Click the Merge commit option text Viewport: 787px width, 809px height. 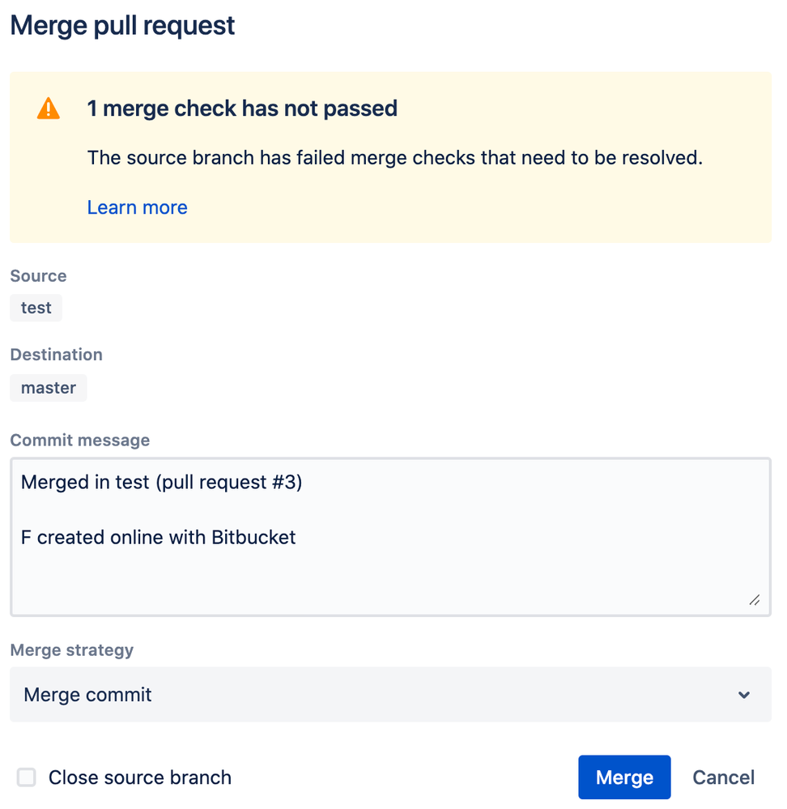click(87, 695)
